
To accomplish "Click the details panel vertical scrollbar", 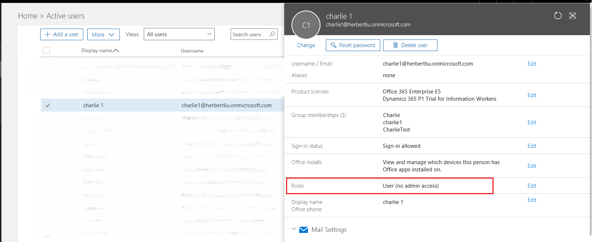I will [591, 120].
